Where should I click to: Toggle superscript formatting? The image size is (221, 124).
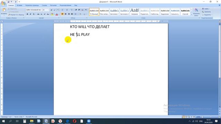point(45,14)
